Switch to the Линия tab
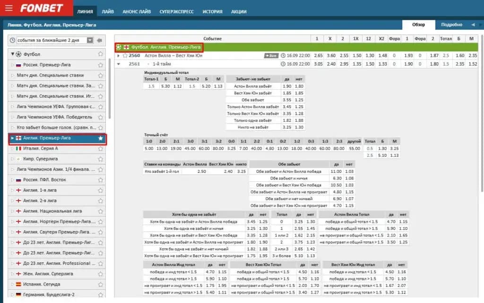The width and height of the screenshot is (484, 303). (x=85, y=11)
